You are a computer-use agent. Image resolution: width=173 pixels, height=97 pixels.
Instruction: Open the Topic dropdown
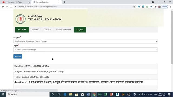point(85,50)
